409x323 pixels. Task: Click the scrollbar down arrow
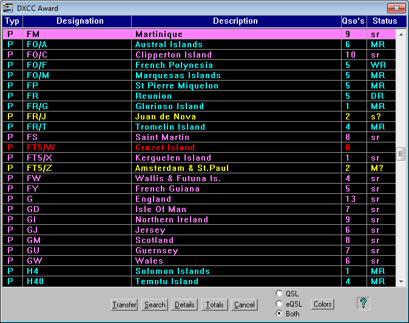point(401,282)
